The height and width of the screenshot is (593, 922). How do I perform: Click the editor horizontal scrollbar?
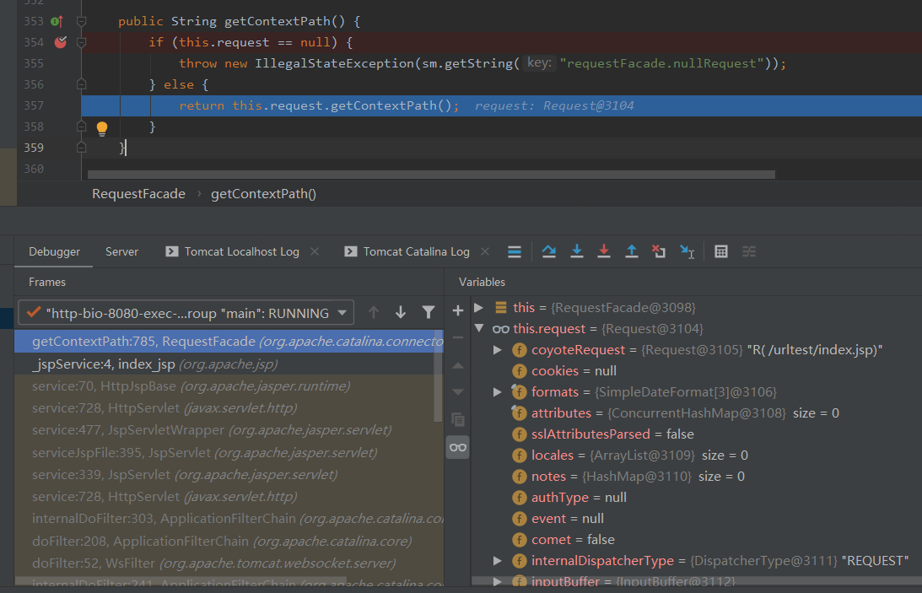click(x=430, y=175)
